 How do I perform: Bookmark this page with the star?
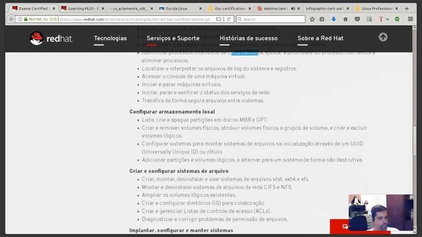[x=312, y=19]
